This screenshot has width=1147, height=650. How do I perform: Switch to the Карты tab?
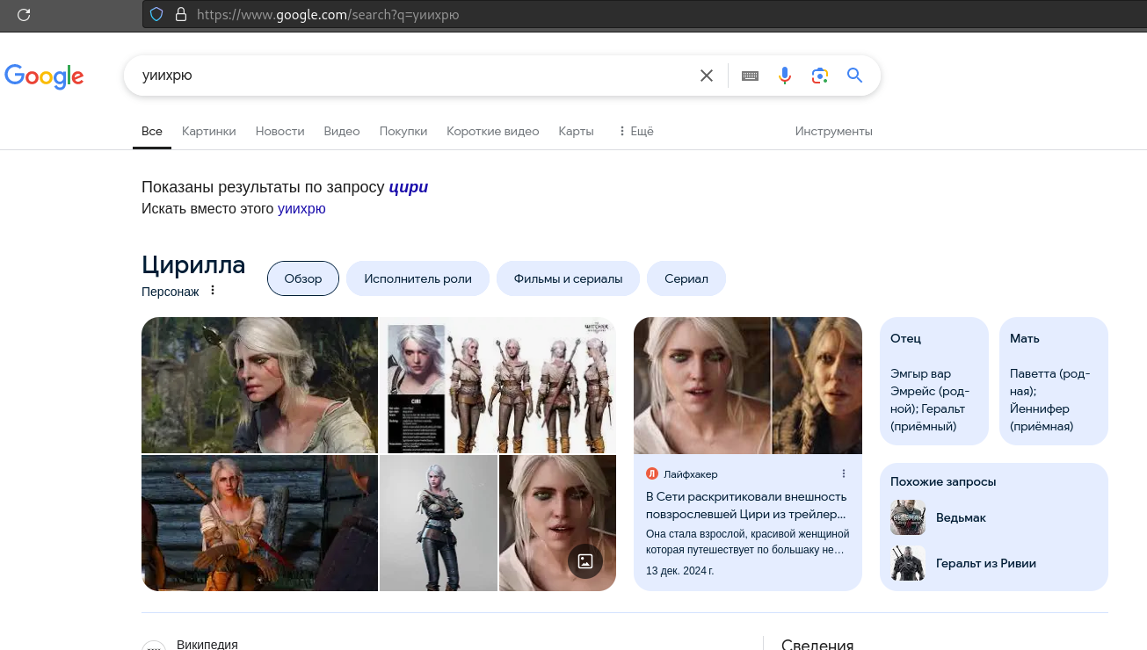click(577, 131)
